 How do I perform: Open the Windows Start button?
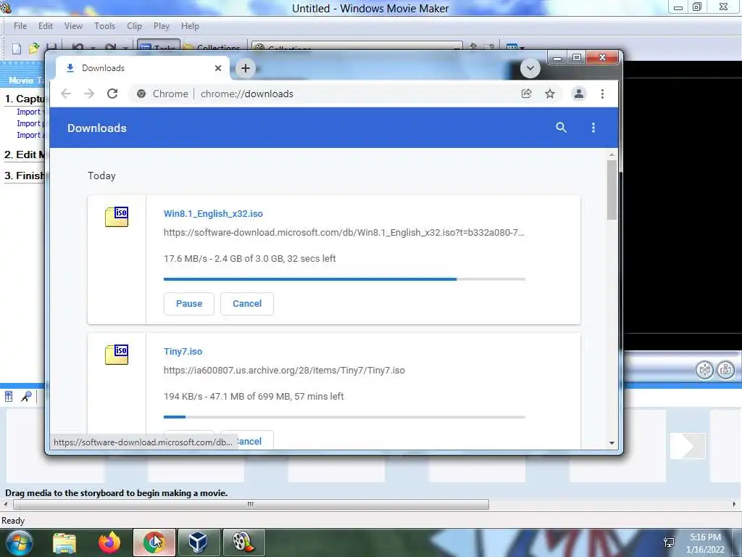[x=19, y=542]
